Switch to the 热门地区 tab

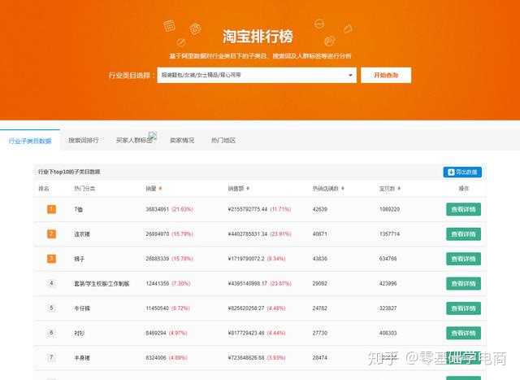click(223, 141)
